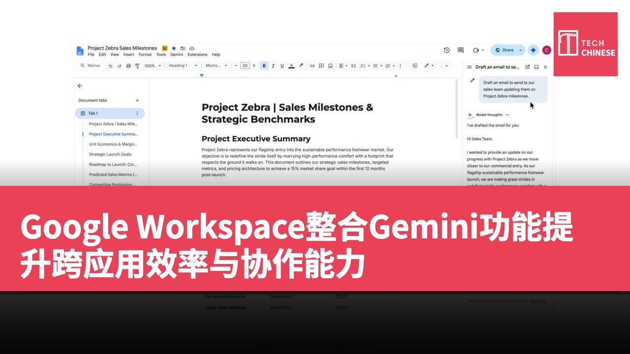This screenshot has height=354, width=630.
Task: Open the Format menu
Action: [145, 55]
